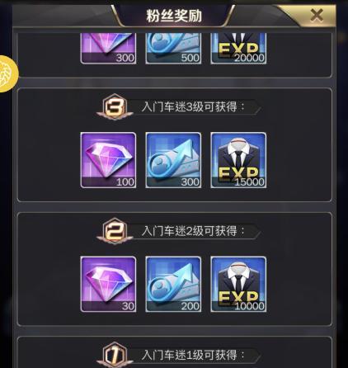Tap the 30 purple diamond reward icon
Viewport: 348px width, 368px height.
108,285
